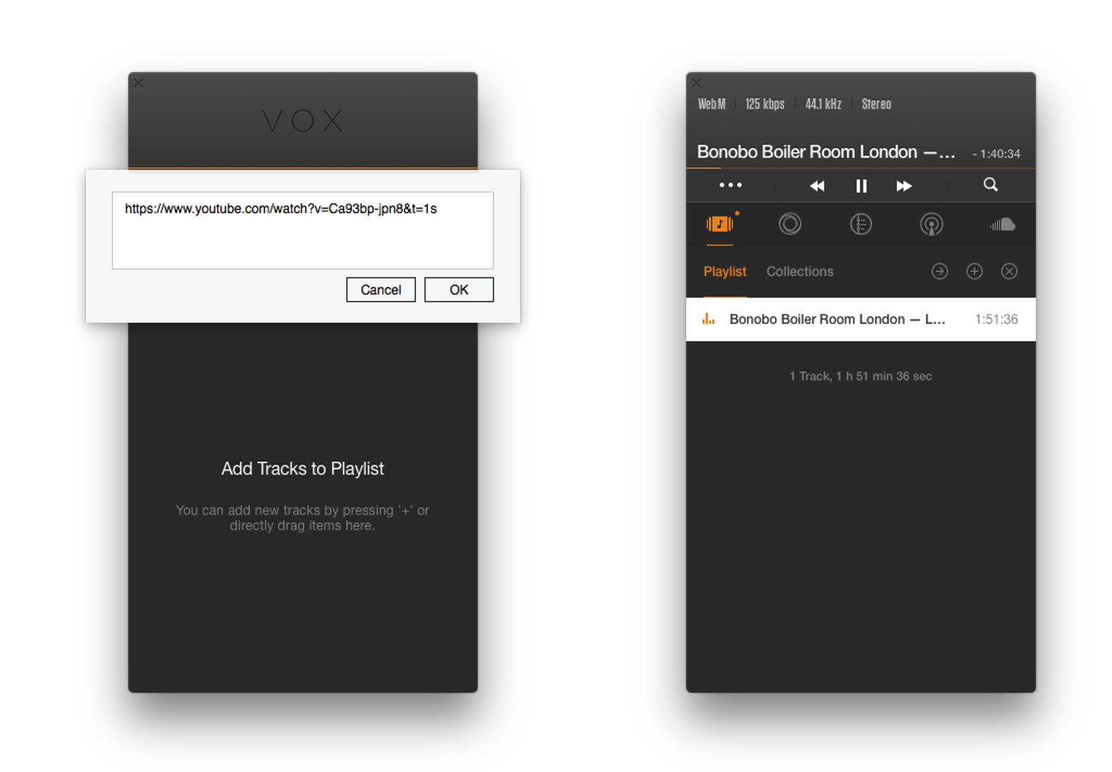Click the 1 Track summary text

click(x=860, y=377)
